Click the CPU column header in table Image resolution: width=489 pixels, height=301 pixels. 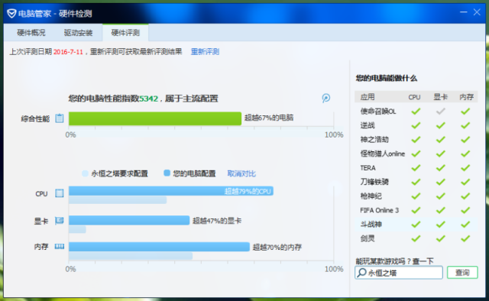click(x=414, y=97)
